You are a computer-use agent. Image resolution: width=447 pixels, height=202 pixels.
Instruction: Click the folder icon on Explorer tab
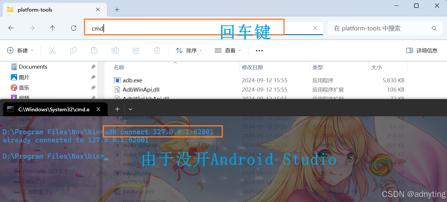(10, 10)
